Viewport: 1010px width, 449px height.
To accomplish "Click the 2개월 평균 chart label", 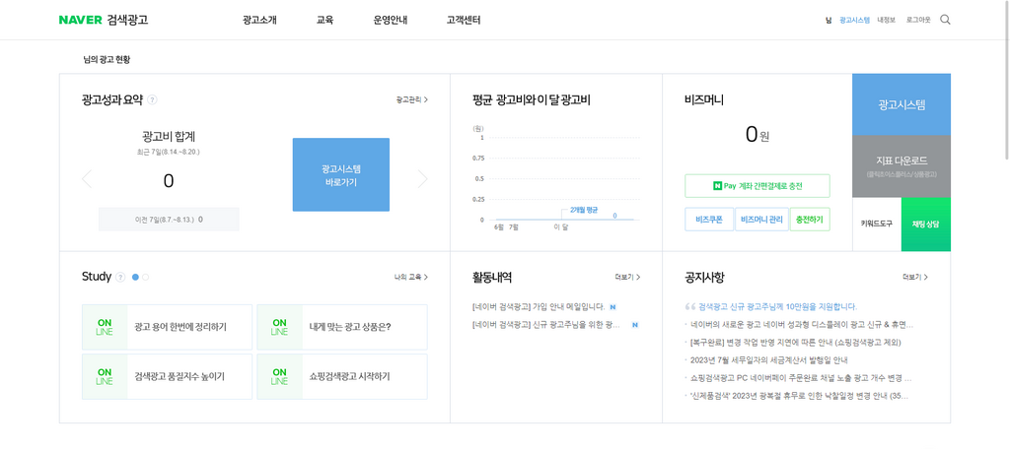I will click(584, 210).
